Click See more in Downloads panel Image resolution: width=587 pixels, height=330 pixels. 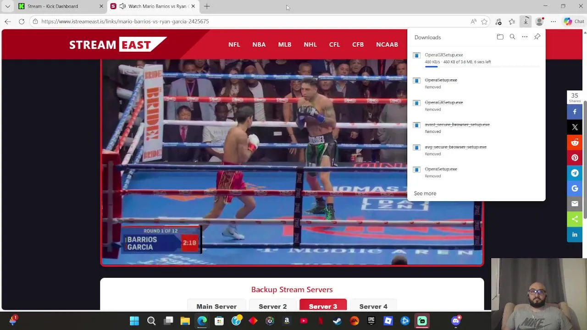click(x=425, y=193)
